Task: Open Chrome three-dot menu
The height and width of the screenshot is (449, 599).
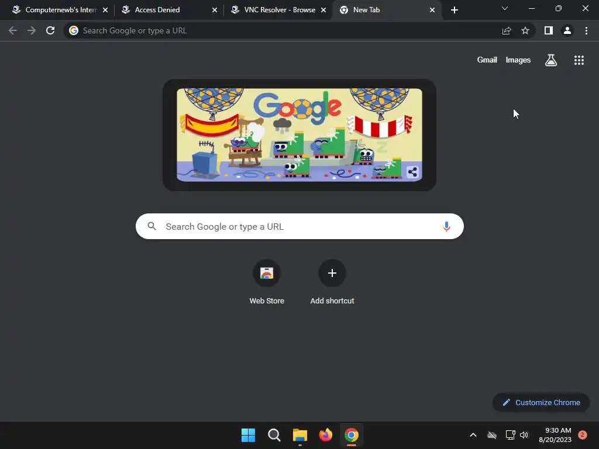Action: 586,30
